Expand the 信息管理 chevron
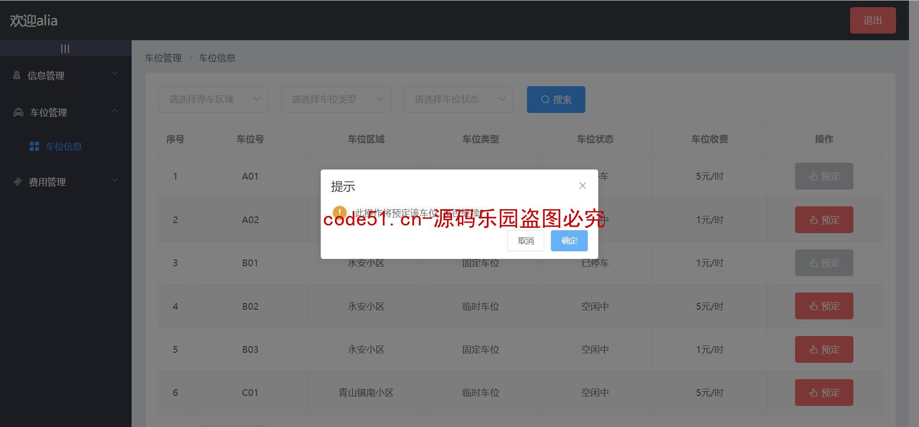The height and width of the screenshot is (427, 919). (114, 73)
